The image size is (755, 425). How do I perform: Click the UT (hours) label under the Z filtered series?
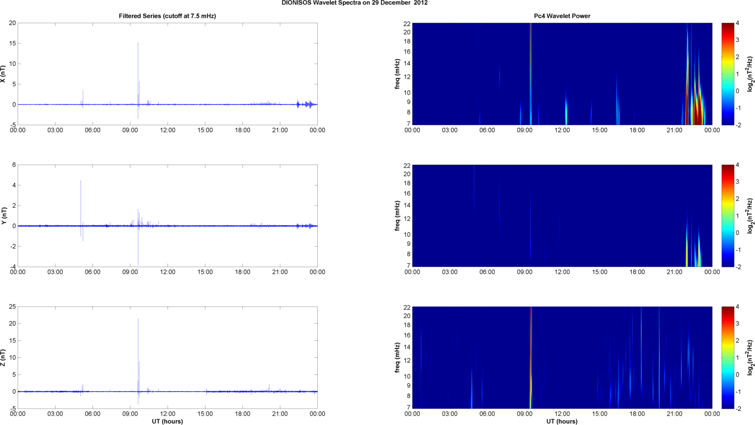[x=167, y=422]
